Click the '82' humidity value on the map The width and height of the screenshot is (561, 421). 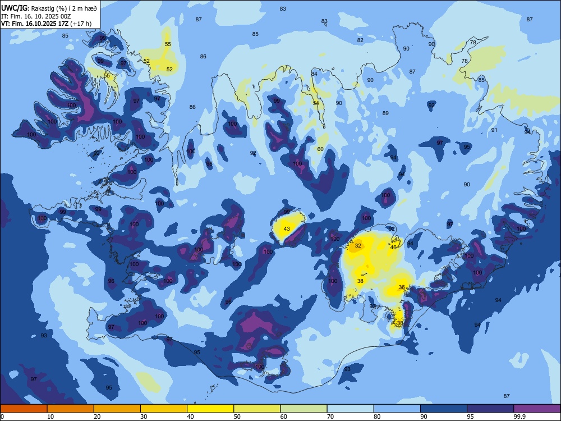[360, 40]
